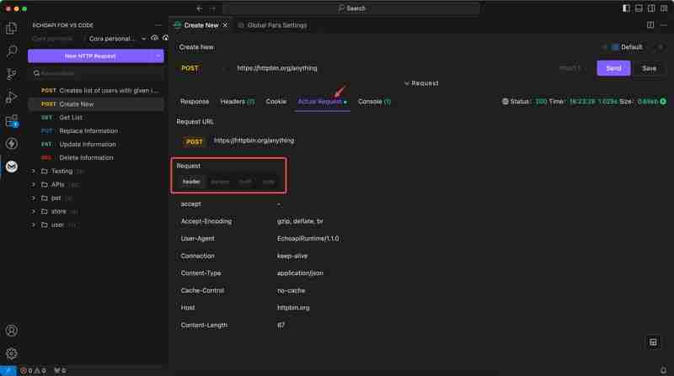Open the EchoAPI sidebar more actions menu
The image size is (674, 376).
pos(158,25)
